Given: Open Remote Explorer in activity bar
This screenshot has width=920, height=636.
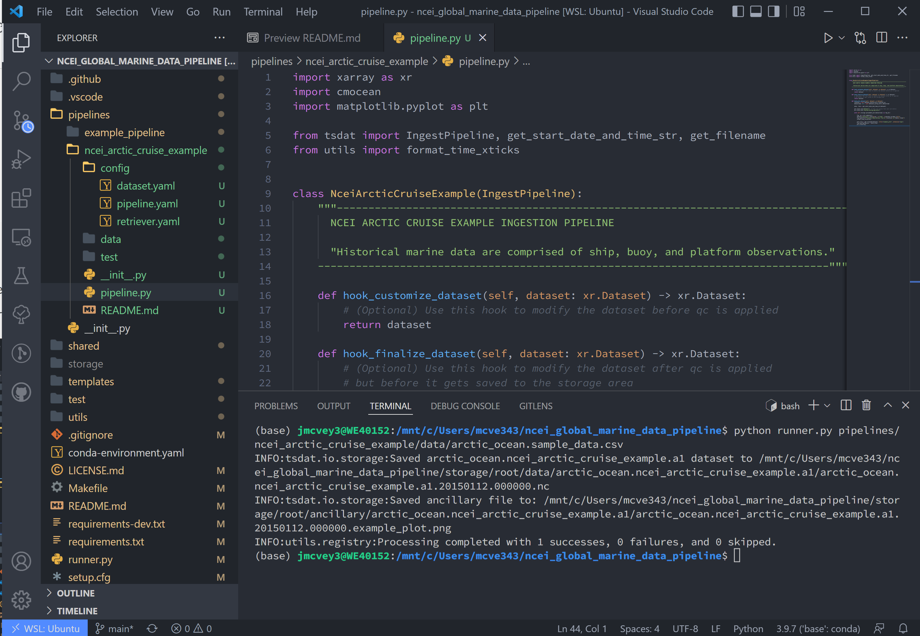Looking at the screenshot, I should pyautogui.click(x=21, y=237).
